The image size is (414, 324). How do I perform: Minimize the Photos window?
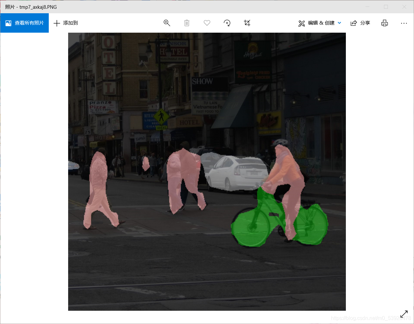tap(367, 7)
